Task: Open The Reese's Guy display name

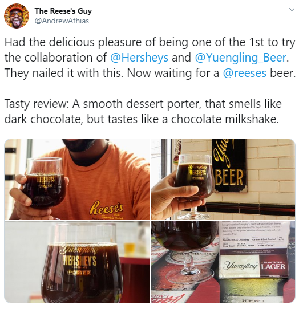Action: [x=63, y=11]
